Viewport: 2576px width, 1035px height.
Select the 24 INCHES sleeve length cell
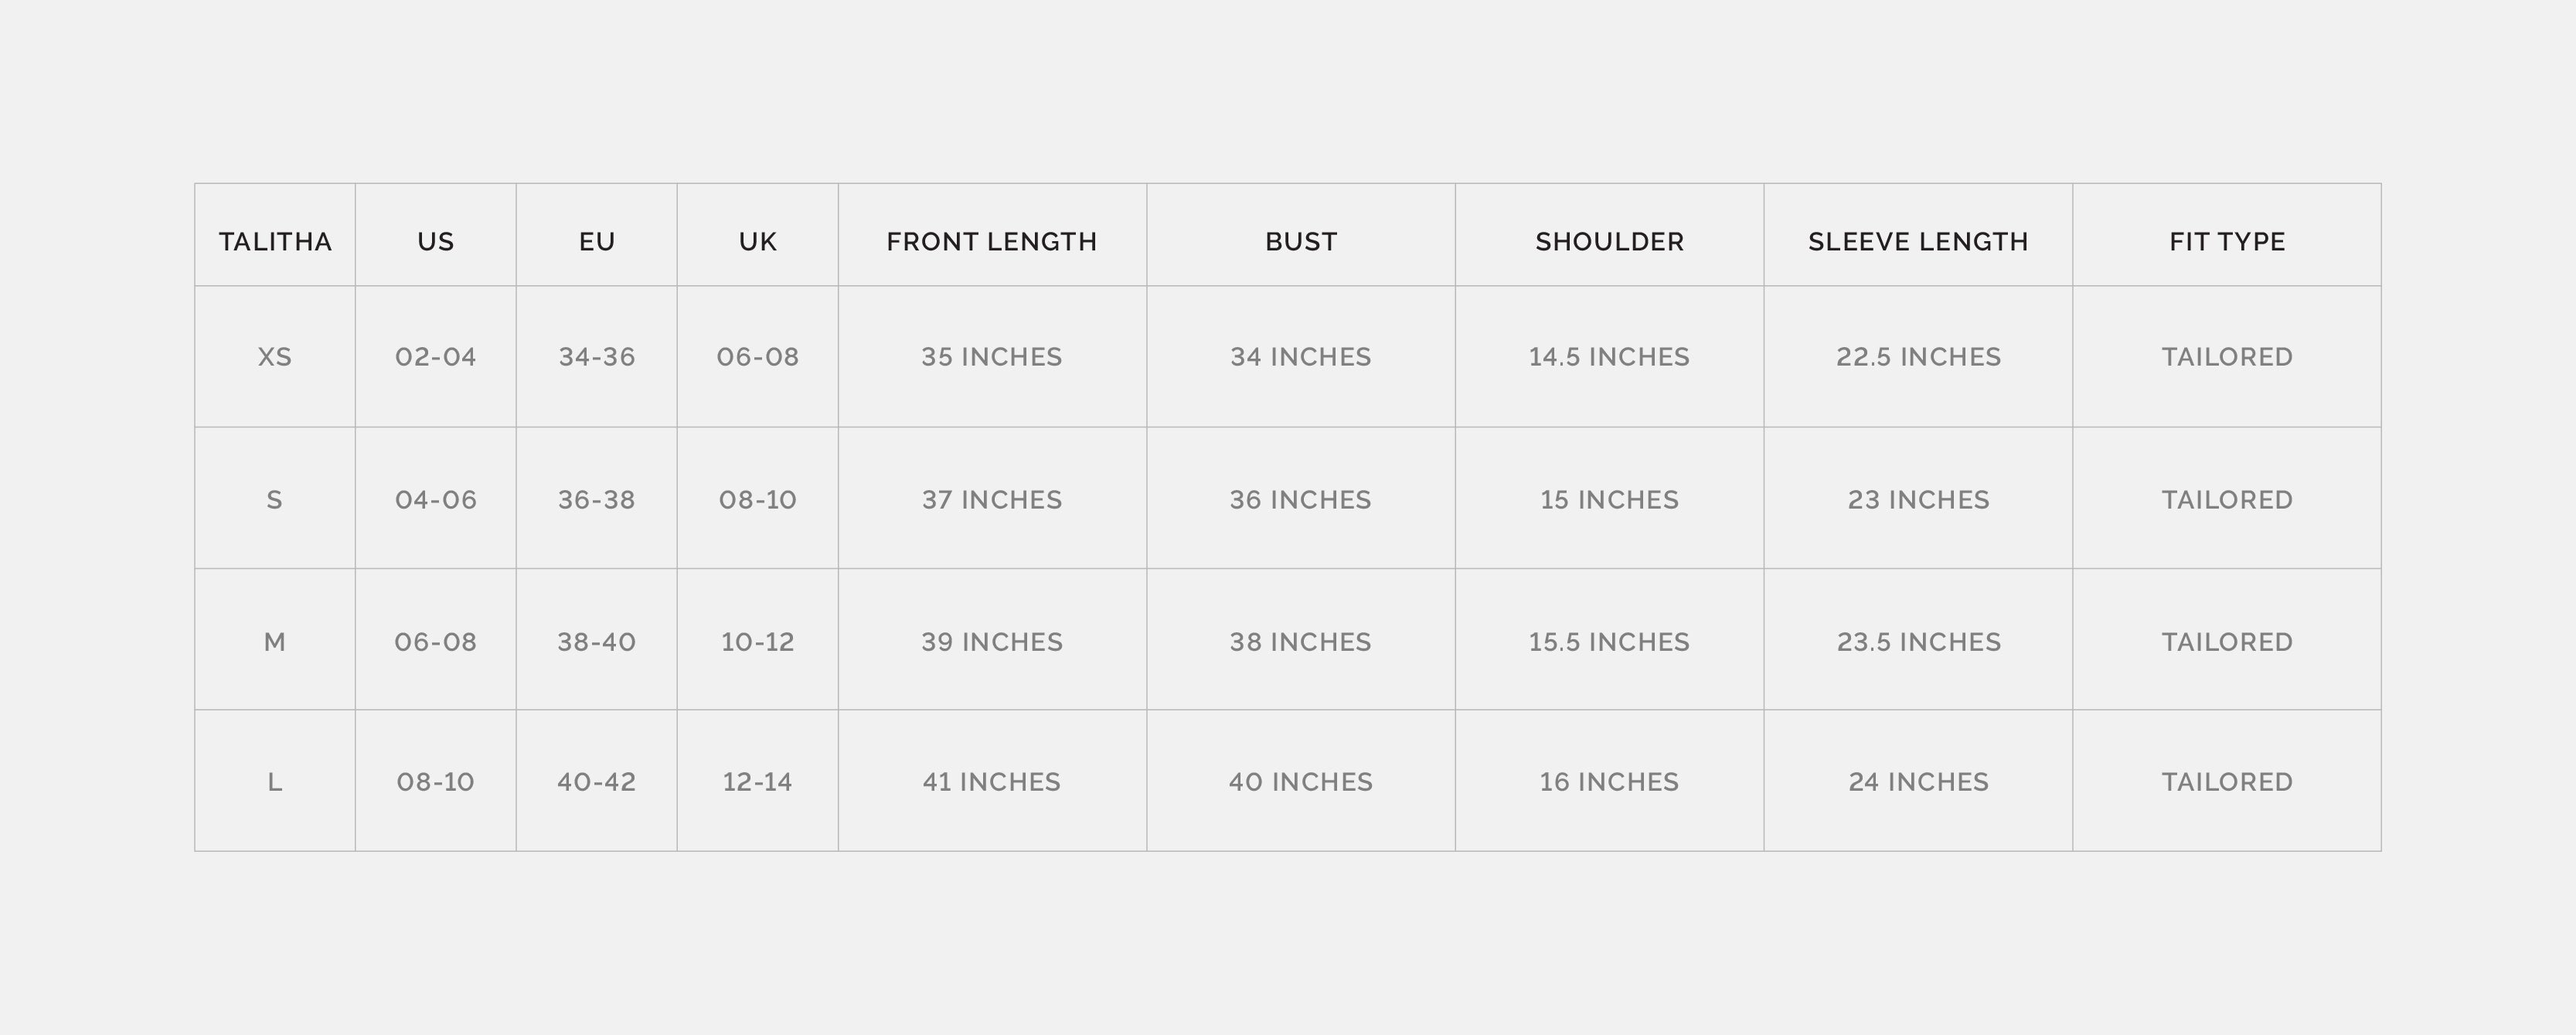(x=1917, y=782)
